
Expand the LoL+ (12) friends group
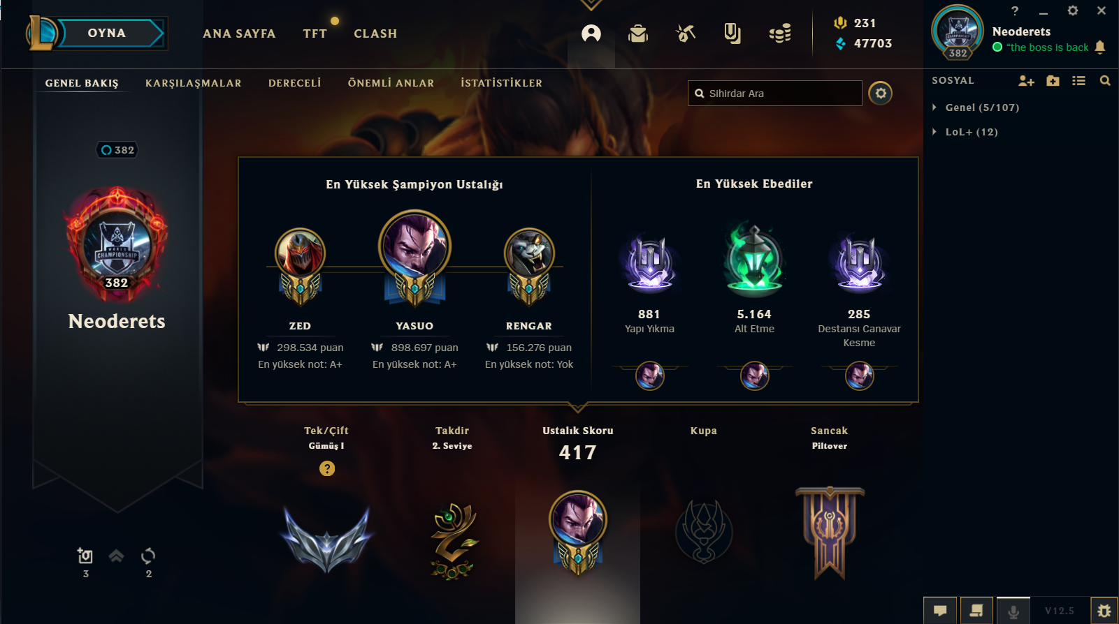coord(965,132)
